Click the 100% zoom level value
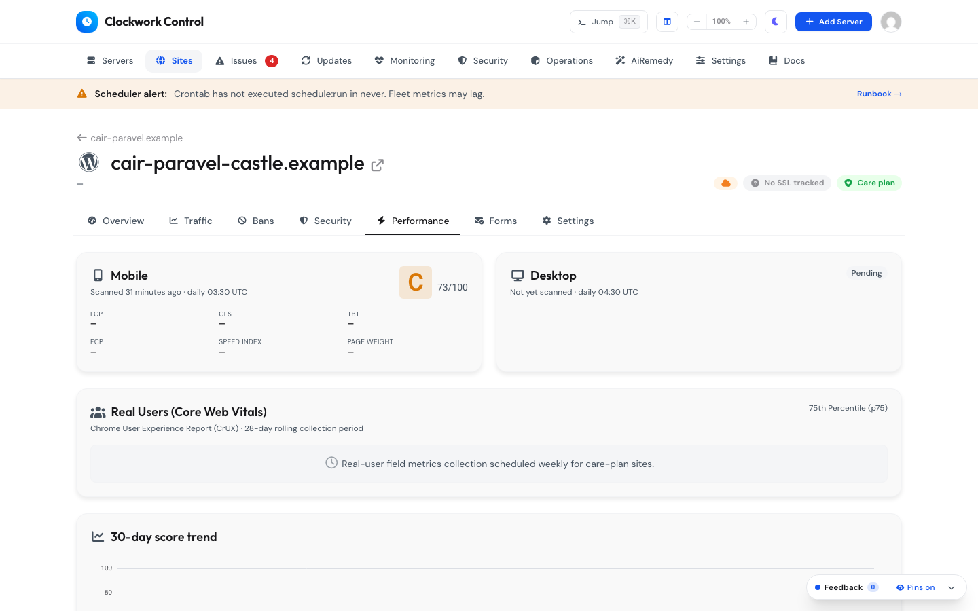Image resolution: width=978 pixels, height=611 pixels. click(x=721, y=22)
